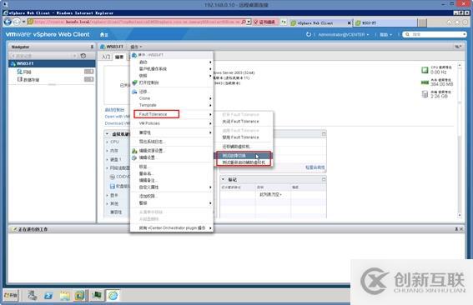Pin the running tasks panel

[456, 229]
